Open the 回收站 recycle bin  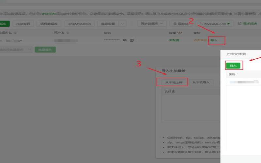pos(181,23)
